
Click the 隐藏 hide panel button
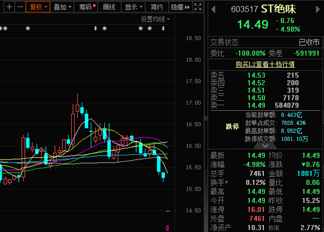(x=180, y=7)
